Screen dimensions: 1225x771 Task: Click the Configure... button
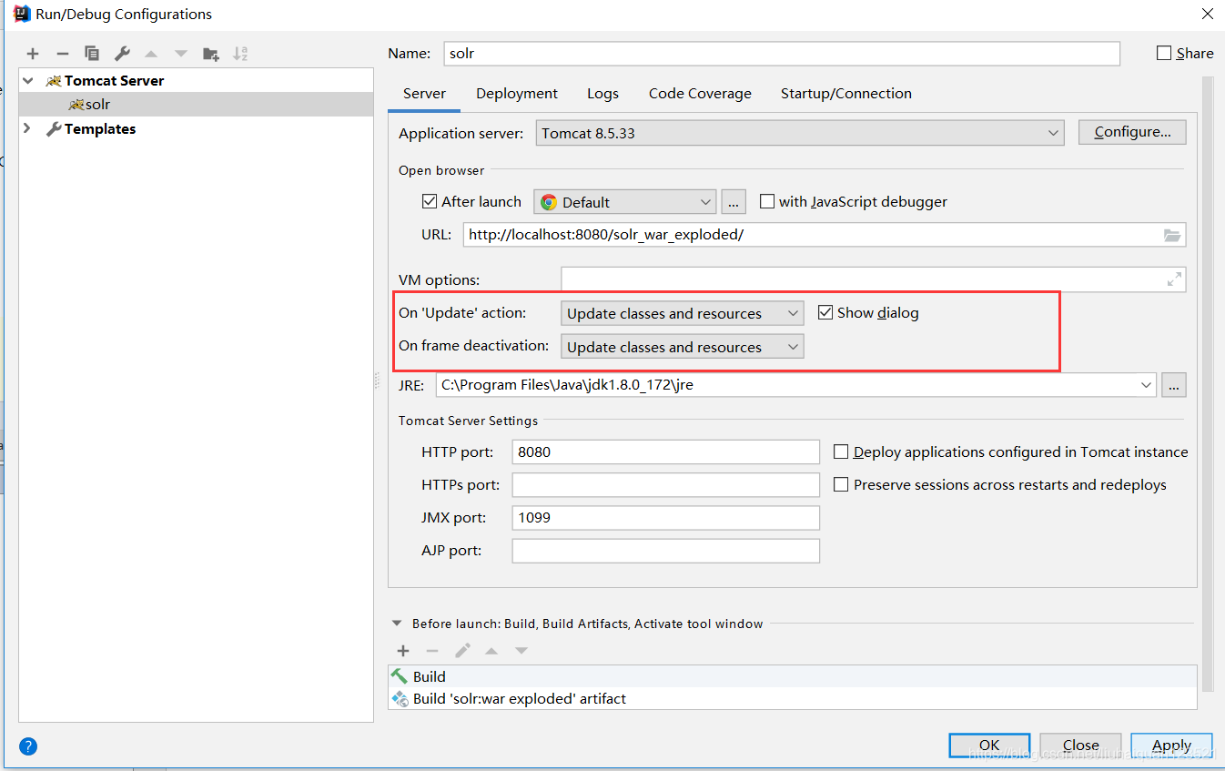[1132, 132]
